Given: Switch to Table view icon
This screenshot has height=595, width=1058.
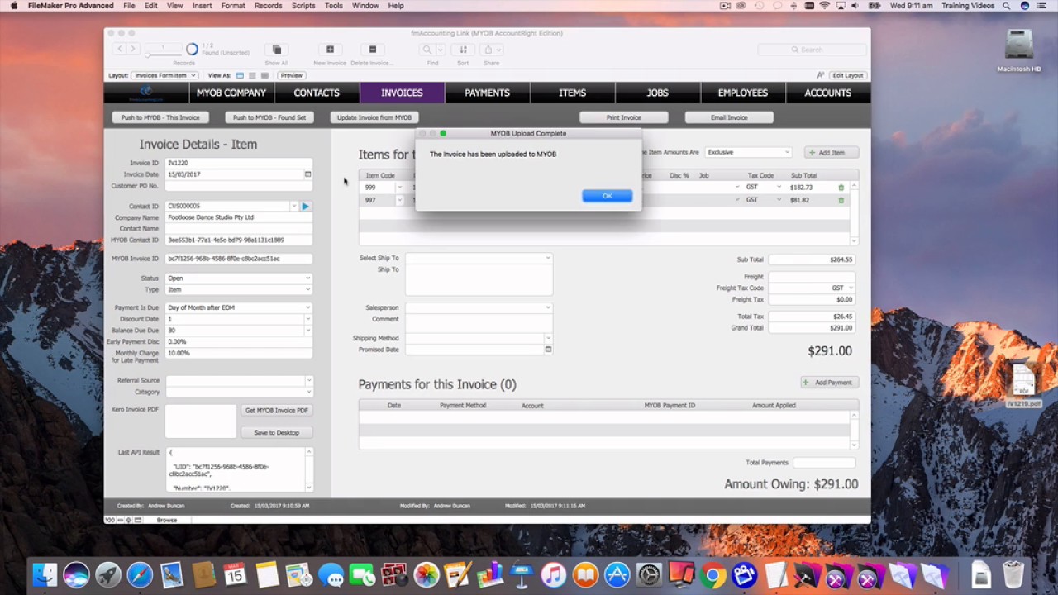Looking at the screenshot, I should tap(265, 75).
